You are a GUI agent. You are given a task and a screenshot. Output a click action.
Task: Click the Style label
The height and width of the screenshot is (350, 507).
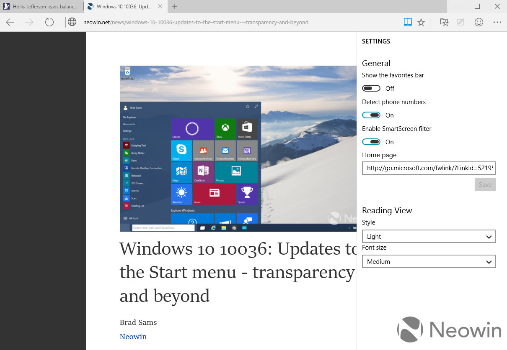369,222
